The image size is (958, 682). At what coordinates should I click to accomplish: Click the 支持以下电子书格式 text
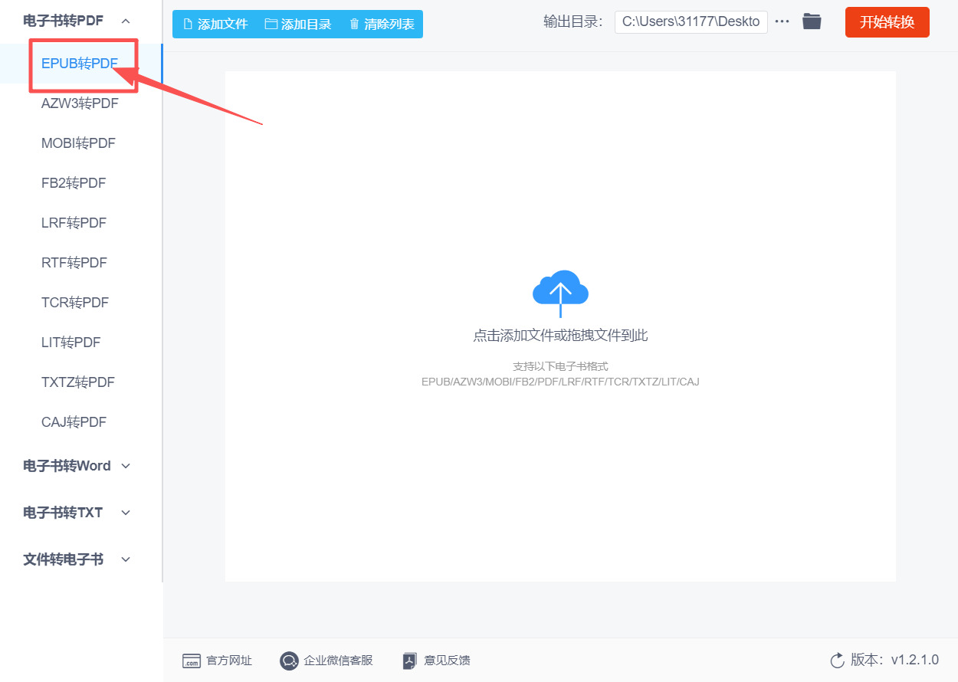pos(560,367)
